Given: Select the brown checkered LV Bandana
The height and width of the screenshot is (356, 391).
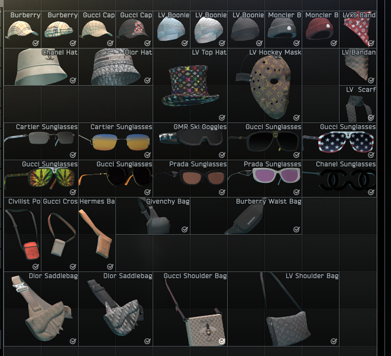Looking at the screenshot, I should click(358, 67).
